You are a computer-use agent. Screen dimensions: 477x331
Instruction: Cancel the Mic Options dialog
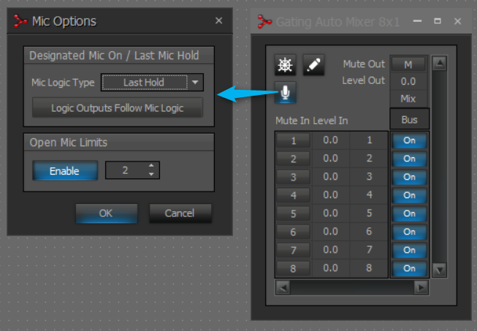click(x=180, y=213)
